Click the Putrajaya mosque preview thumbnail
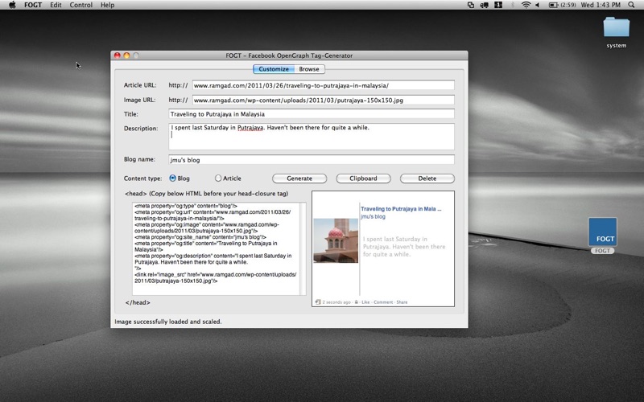Viewport: 644px width, 402px height. click(336, 240)
